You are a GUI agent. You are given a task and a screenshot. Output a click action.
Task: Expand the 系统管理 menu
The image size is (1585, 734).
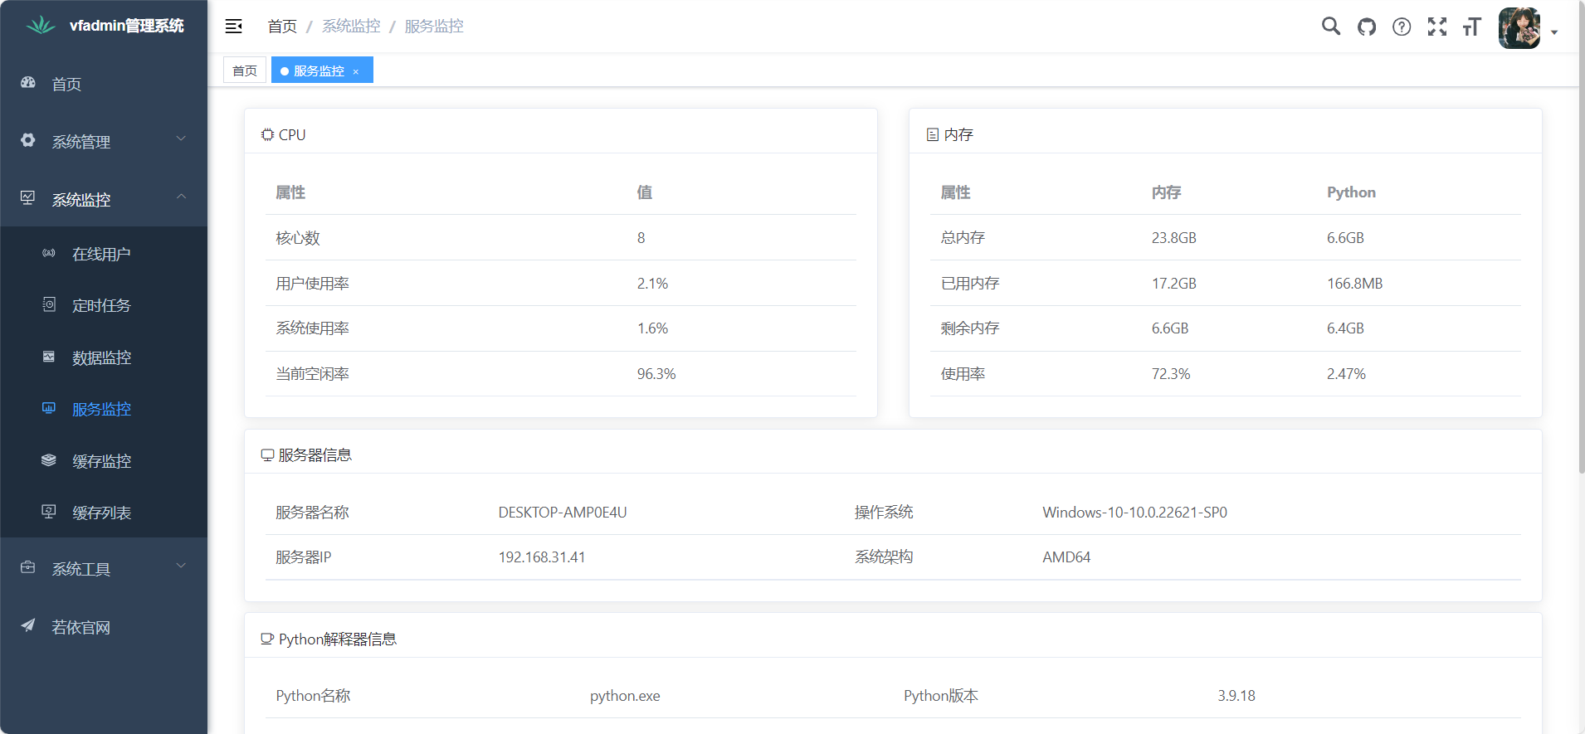(104, 142)
